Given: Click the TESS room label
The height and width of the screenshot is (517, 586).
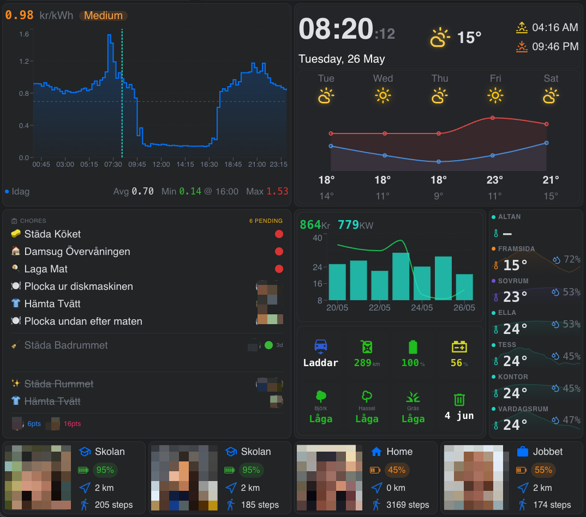Looking at the screenshot, I should point(507,345).
